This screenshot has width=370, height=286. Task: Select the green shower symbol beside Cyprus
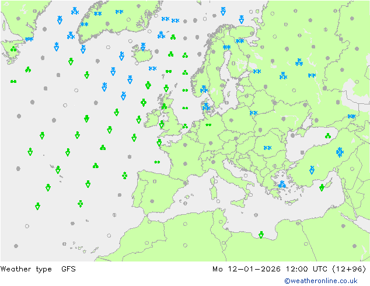tap(322, 187)
